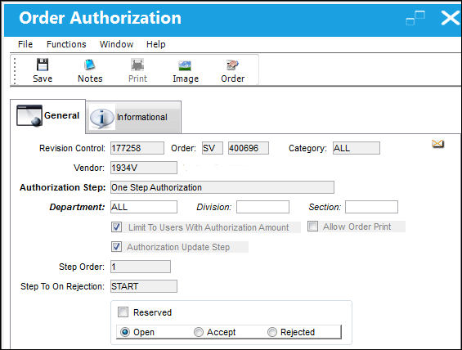Restore the window with the overlapping squares icon
The height and width of the screenshot is (350, 462).
[415, 18]
